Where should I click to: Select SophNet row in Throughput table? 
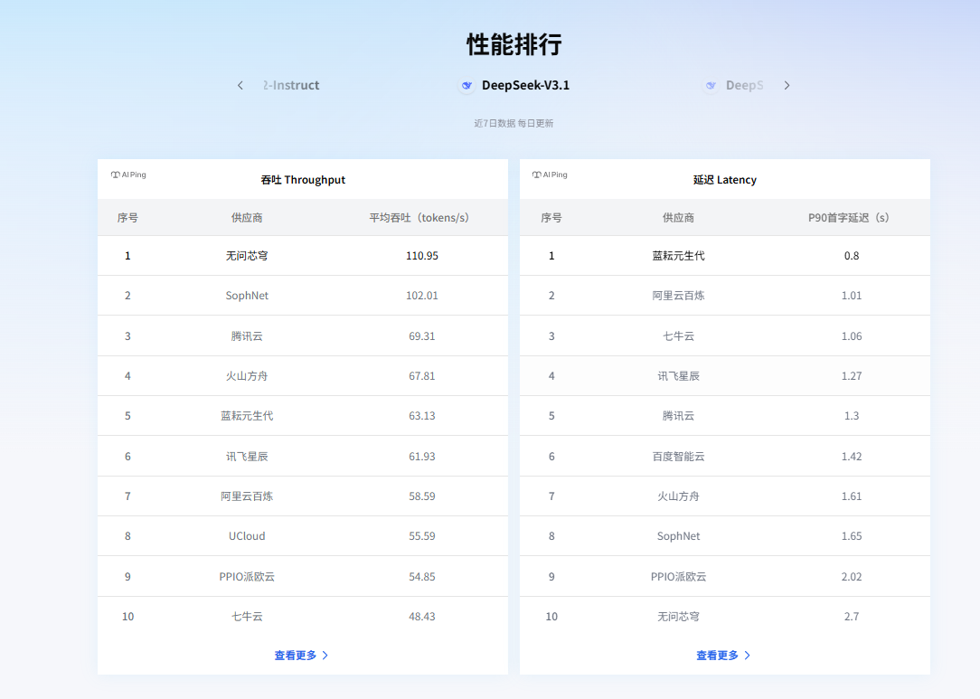(247, 296)
